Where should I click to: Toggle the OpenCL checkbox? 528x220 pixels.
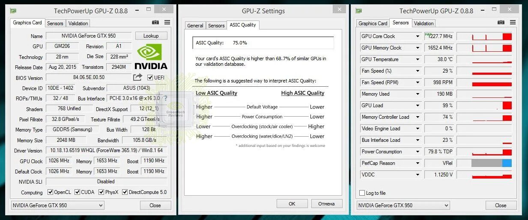(x=50, y=192)
